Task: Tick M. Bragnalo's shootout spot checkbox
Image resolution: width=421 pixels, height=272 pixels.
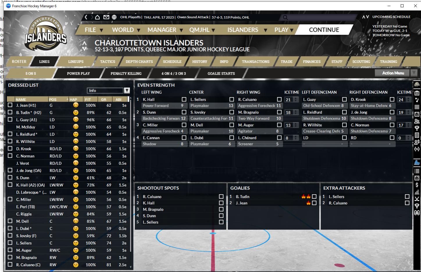Action: click(221, 209)
